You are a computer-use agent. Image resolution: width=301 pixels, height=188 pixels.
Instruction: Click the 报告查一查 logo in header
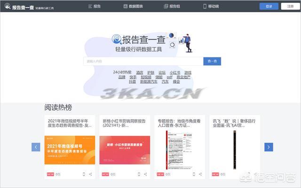click(29, 7)
